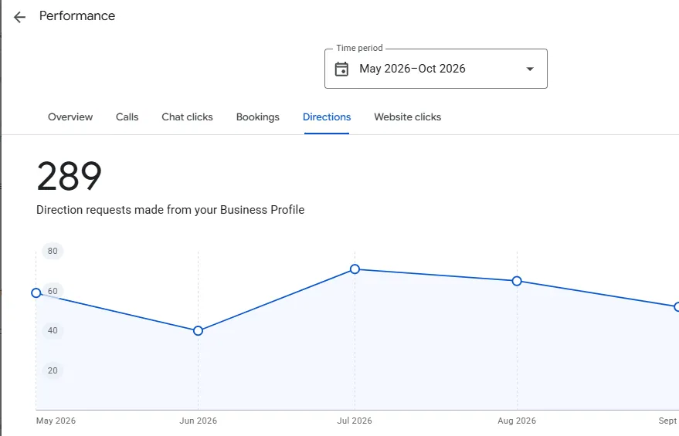This screenshot has width=679, height=436.
Task: Click the May 2026 x-axis label
Action: [x=56, y=421]
